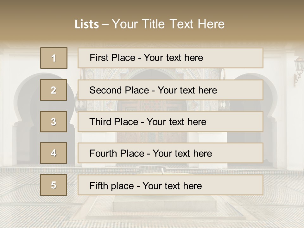Click the number 1 box

[x=54, y=58]
